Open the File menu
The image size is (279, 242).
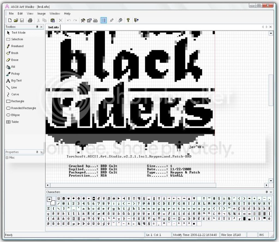(x=11, y=14)
